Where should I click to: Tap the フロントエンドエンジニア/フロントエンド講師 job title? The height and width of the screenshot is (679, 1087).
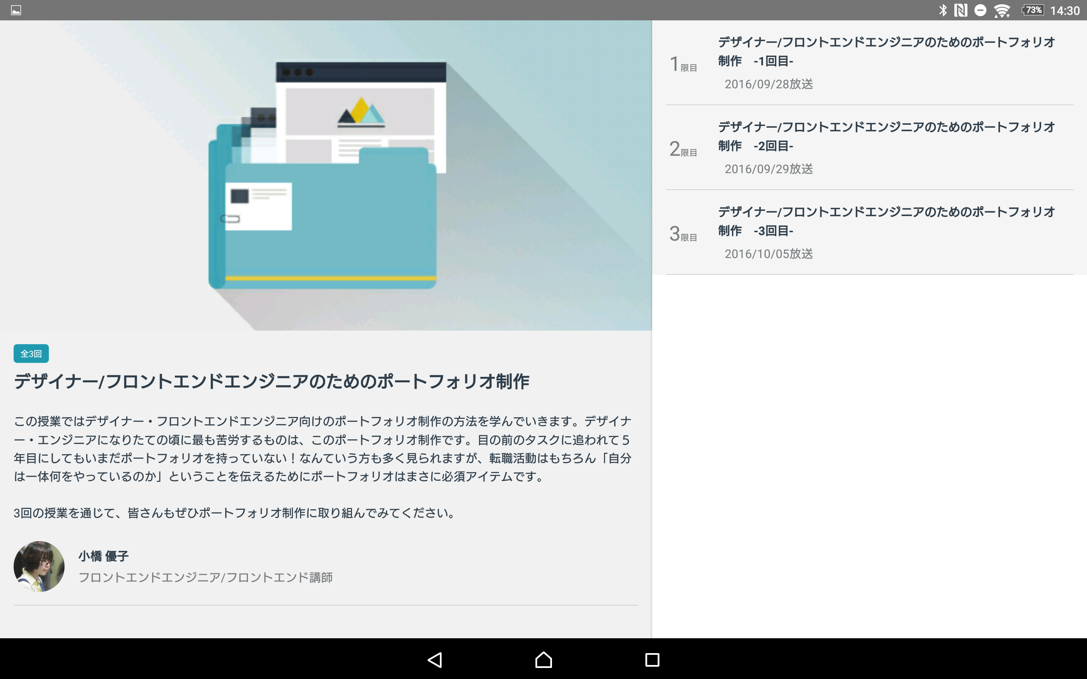pyautogui.click(x=205, y=577)
